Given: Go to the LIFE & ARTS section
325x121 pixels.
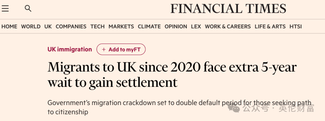Looking at the screenshot, I should (x=270, y=27).
